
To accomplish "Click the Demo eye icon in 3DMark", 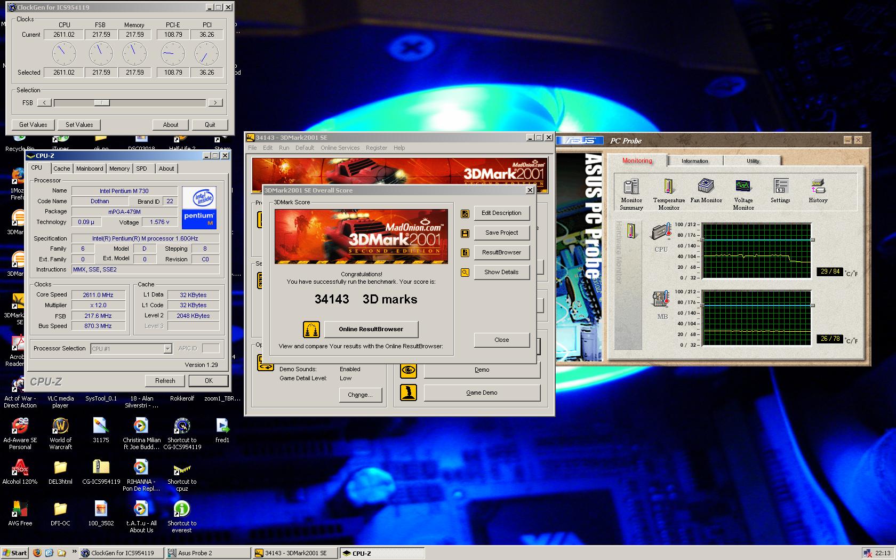I will 409,370.
